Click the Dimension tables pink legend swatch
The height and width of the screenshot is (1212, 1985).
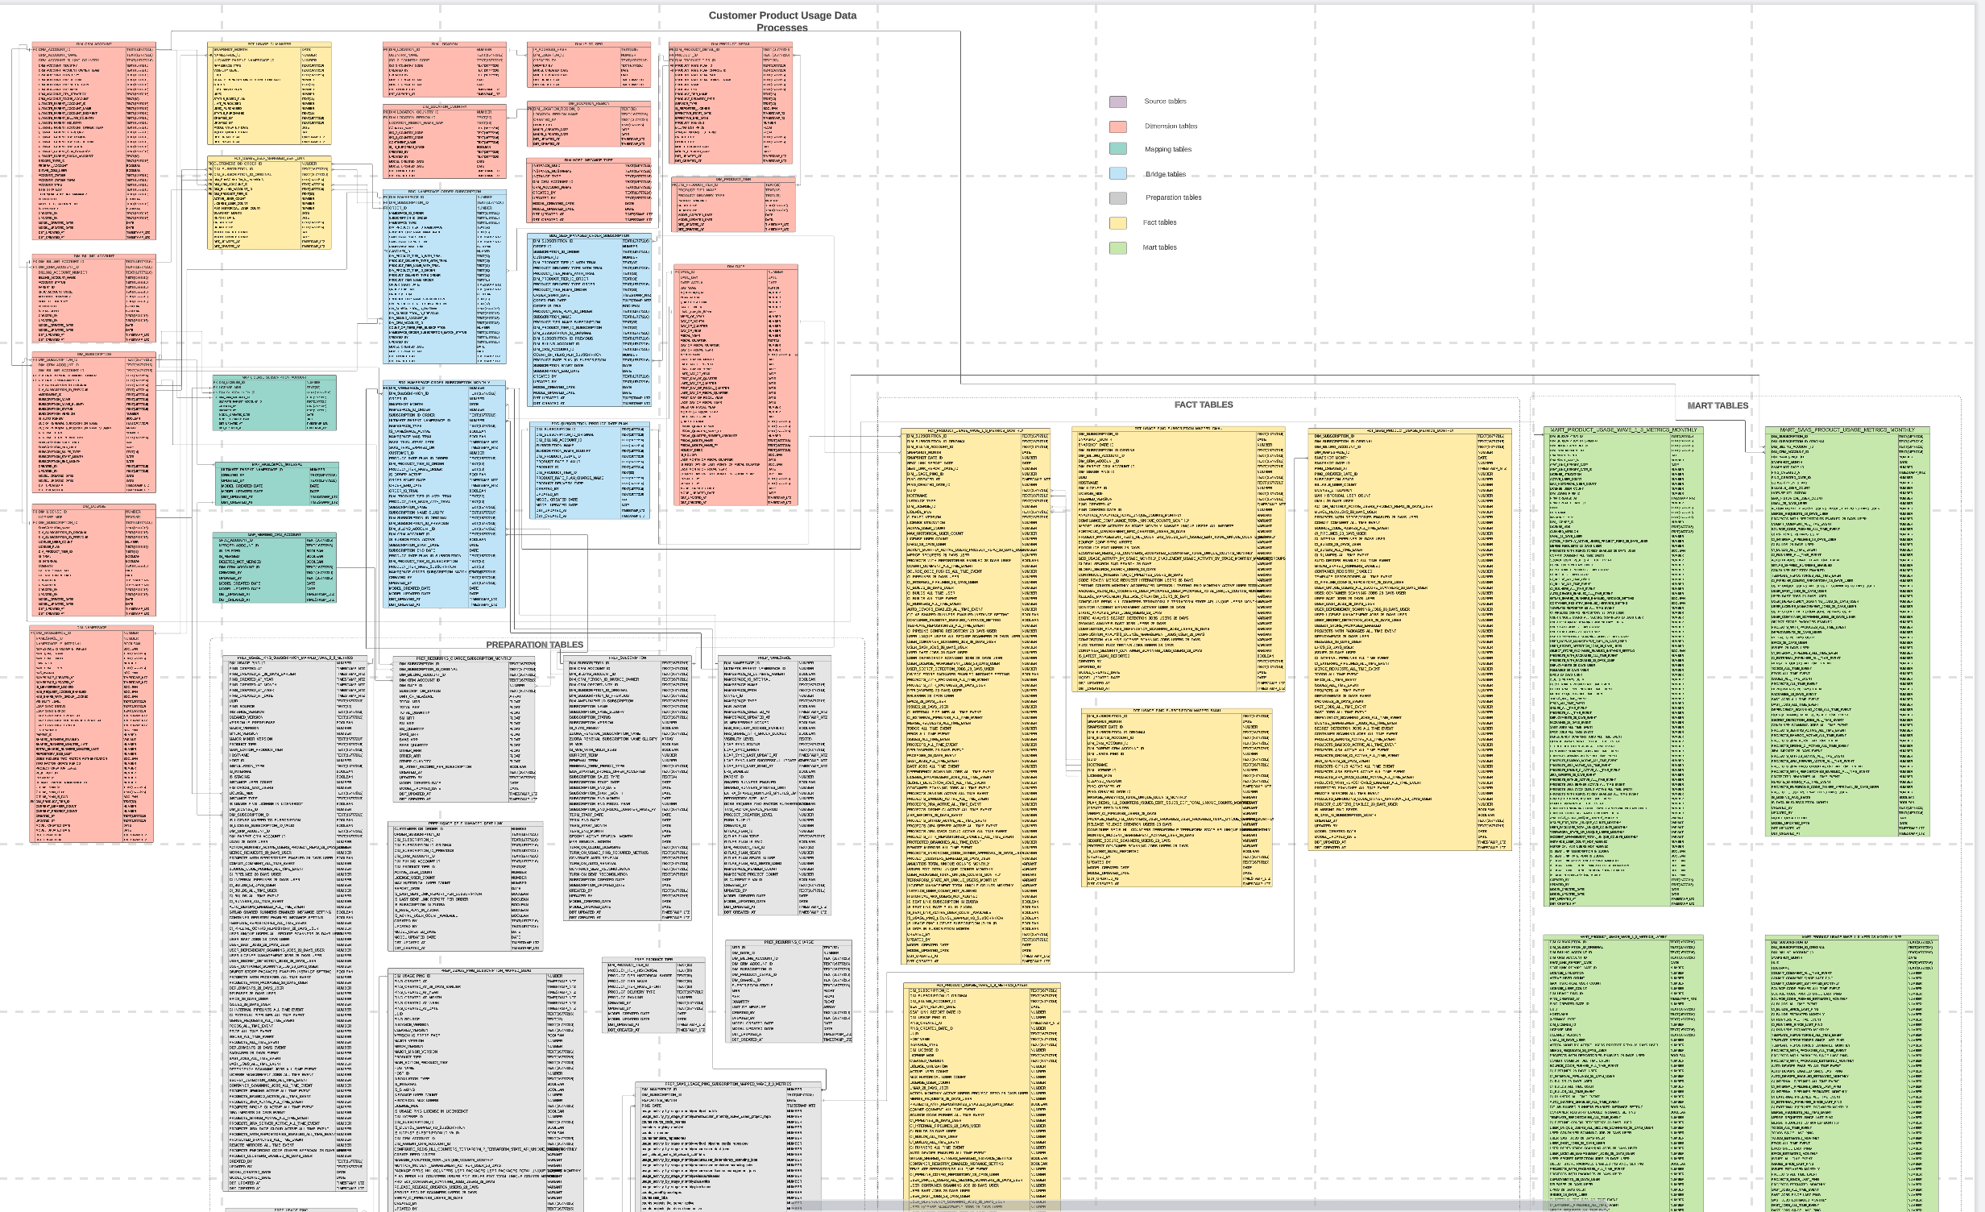tap(1117, 127)
